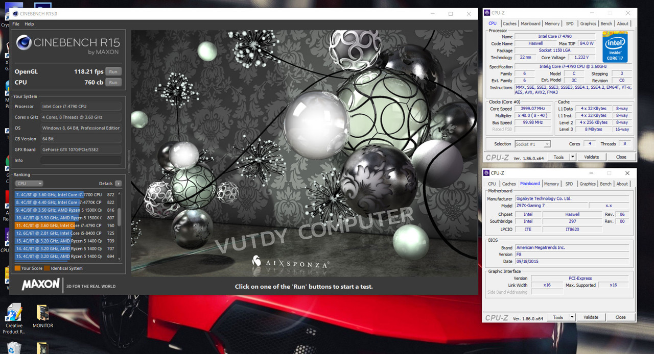Click the Your Score orange legend swatch
654x354 pixels.
click(17, 268)
